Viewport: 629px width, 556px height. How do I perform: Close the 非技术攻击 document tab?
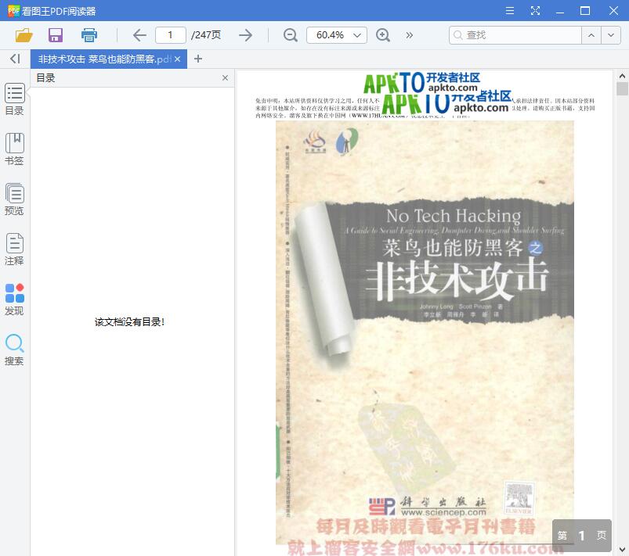click(177, 59)
